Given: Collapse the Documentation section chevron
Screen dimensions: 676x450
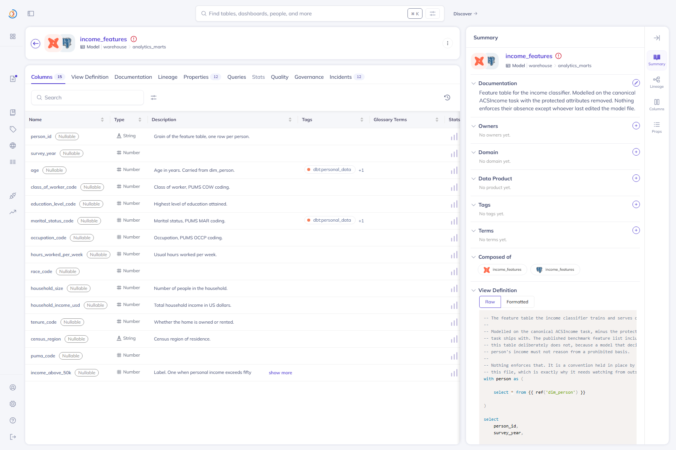Looking at the screenshot, I should (x=474, y=83).
